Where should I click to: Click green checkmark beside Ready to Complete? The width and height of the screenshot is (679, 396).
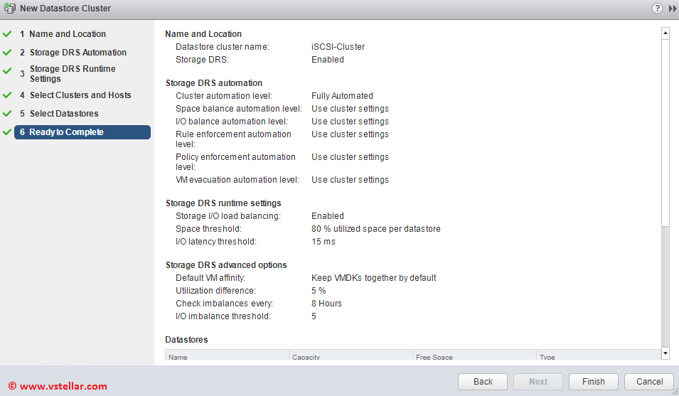click(x=8, y=132)
